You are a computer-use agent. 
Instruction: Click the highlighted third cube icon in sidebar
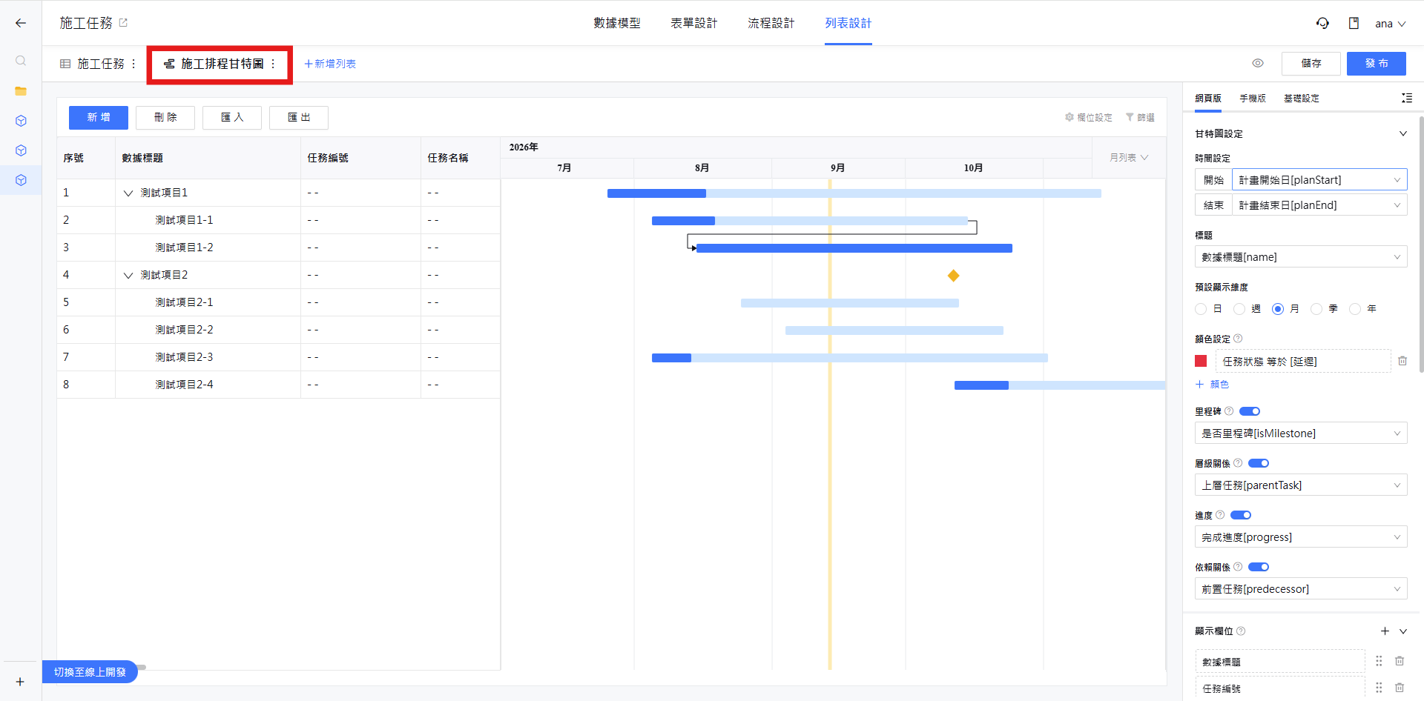[x=21, y=180]
